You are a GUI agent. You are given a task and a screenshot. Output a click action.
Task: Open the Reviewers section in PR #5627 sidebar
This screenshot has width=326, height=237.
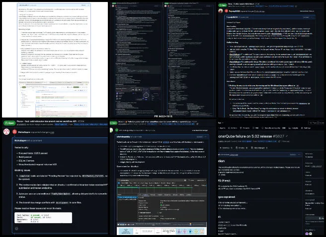tap(310, 154)
